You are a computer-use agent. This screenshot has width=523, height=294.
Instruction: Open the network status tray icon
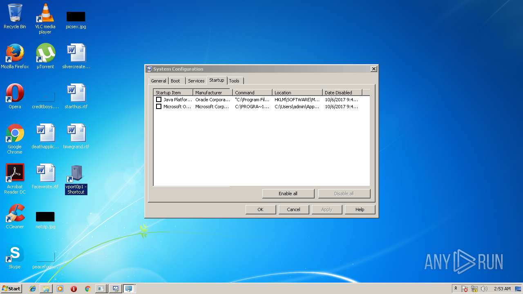tap(474, 289)
